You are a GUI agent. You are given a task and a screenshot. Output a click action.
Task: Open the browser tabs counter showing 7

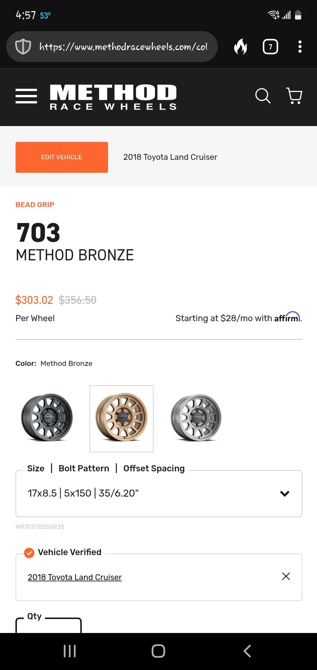click(270, 47)
